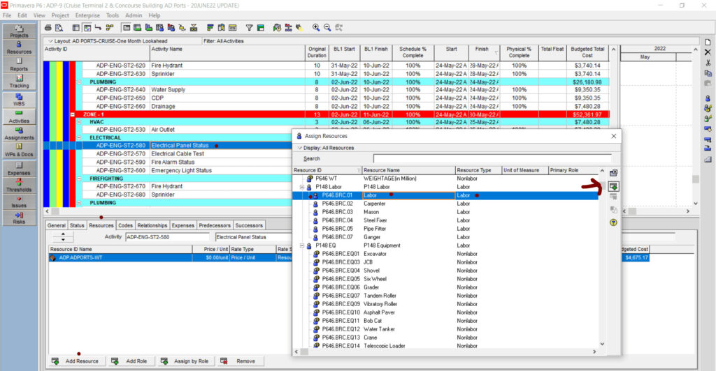Image resolution: width=716 pixels, height=371 pixels.
Task: Collapse the HVAC group band
Action: pos(79,122)
